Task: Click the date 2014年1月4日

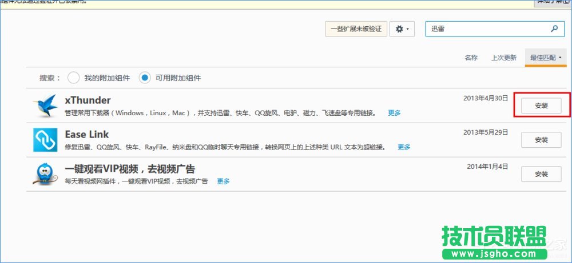Action: point(487,167)
